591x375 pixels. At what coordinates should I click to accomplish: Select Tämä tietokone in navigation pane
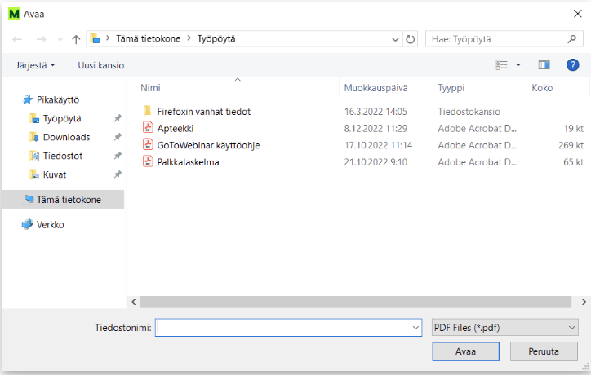[x=69, y=200]
